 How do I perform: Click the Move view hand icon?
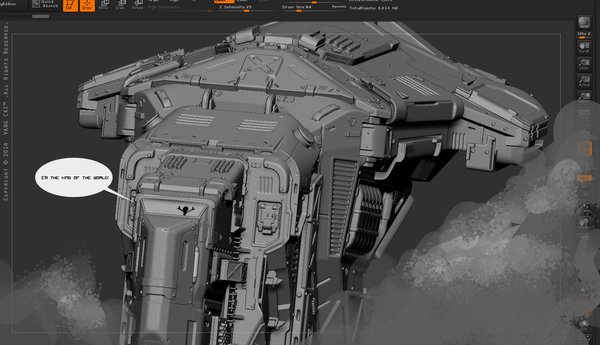click(584, 224)
